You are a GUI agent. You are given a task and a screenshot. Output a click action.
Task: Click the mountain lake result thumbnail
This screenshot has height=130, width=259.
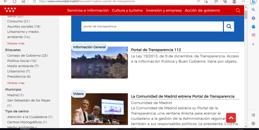pos(99,63)
